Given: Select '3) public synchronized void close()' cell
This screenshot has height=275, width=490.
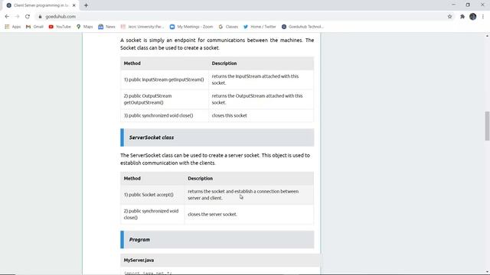Looking at the screenshot, I should click(x=165, y=115).
